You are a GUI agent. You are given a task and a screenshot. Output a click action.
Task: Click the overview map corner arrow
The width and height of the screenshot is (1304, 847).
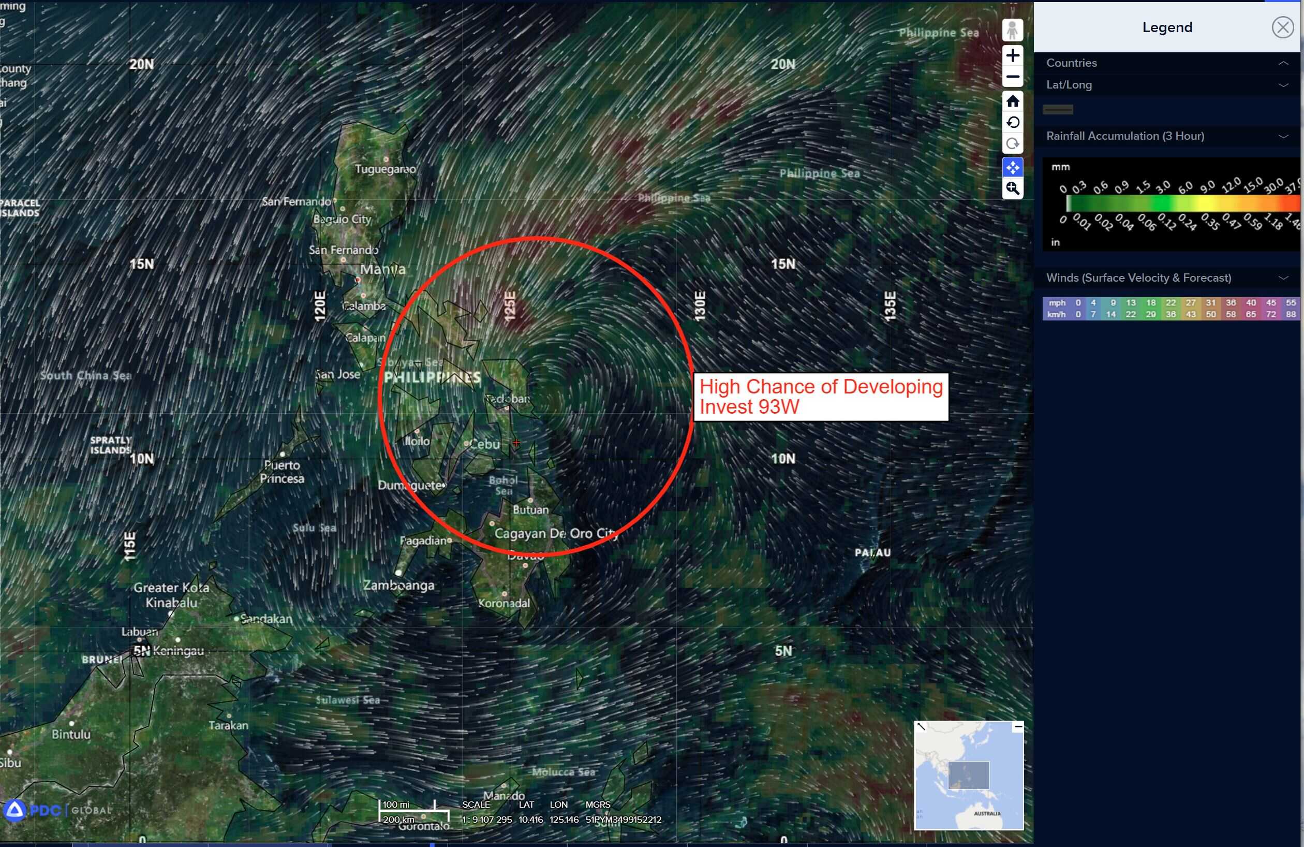point(921,727)
